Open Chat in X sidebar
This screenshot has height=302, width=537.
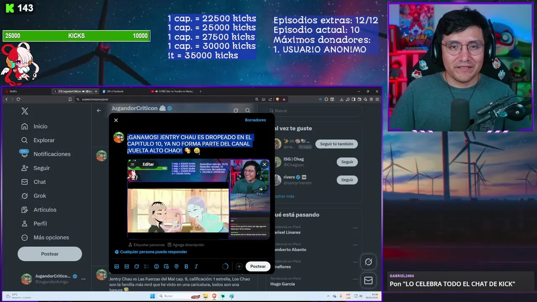pyautogui.click(x=34, y=182)
